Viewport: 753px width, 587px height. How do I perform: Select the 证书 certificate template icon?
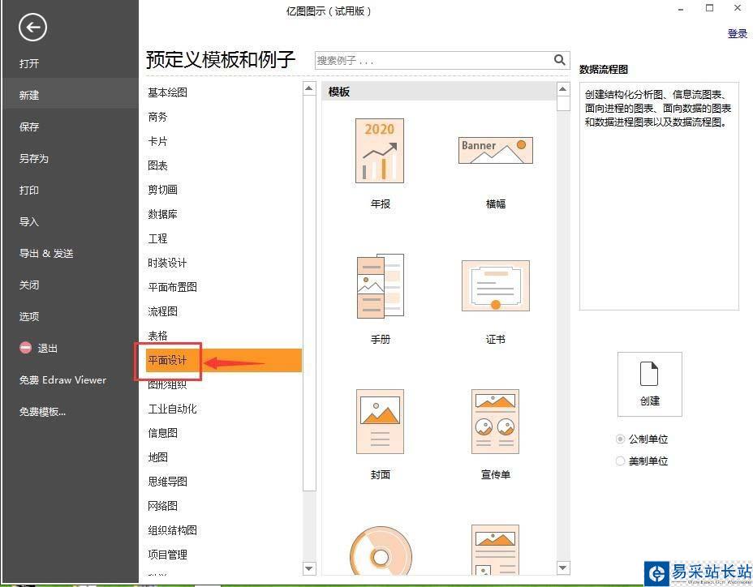496,286
